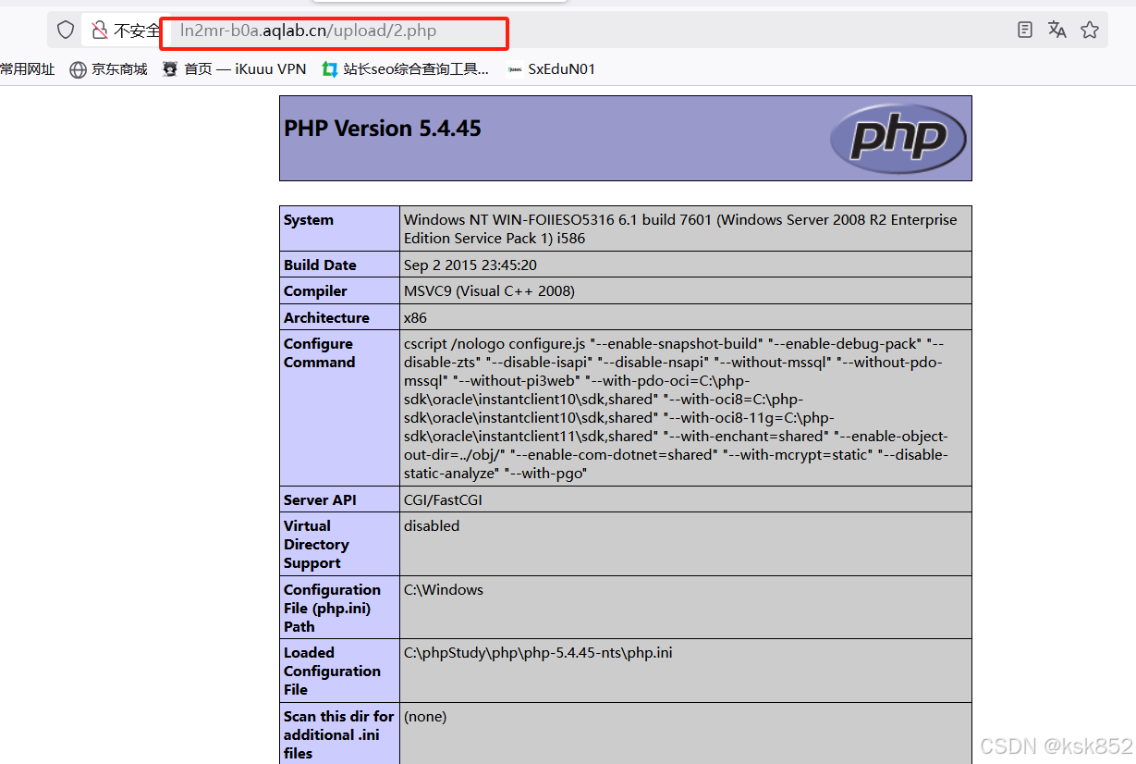The image size is (1136, 764).
Task: Click the PHP Version 5.4.45 heading
Action: [383, 129]
